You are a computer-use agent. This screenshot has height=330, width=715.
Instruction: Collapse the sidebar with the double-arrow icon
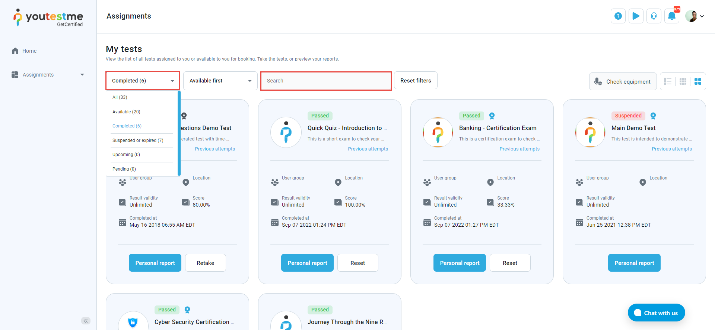[x=86, y=321]
